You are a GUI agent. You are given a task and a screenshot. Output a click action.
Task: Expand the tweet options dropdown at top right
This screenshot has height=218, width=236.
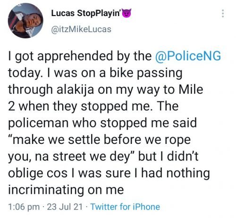[x=222, y=13]
